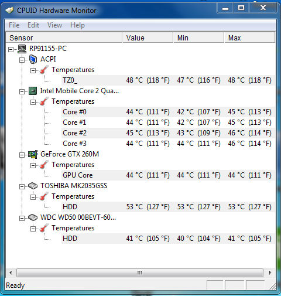Collapse the TOSHIBA Temperatures group
Viewport: 281px width, 296px height.
[x=33, y=197]
